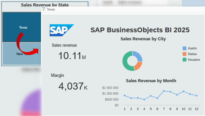Click the Sales Revenue by Month title

tap(151, 81)
